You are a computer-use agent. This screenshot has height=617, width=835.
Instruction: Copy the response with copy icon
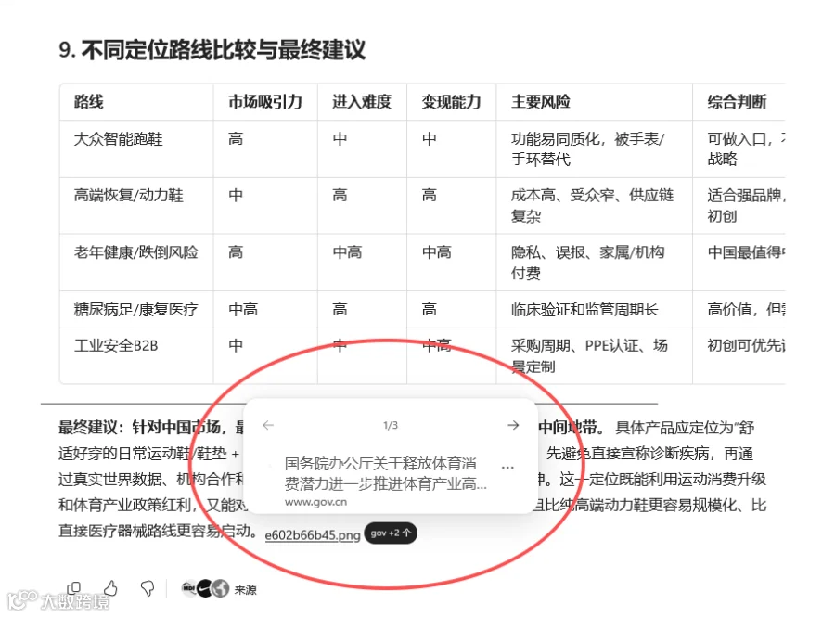tap(74, 587)
